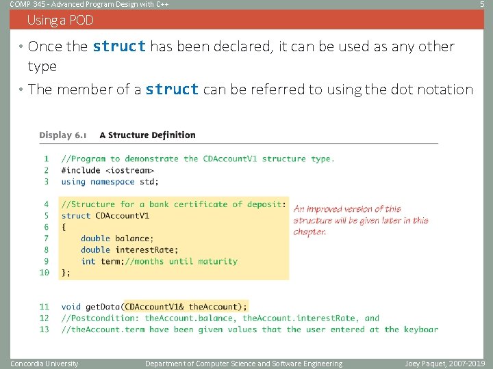Viewport: 493px width, 369px height.
Task: Click the 'double balance;' member line
Action: [x=117, y=238]
